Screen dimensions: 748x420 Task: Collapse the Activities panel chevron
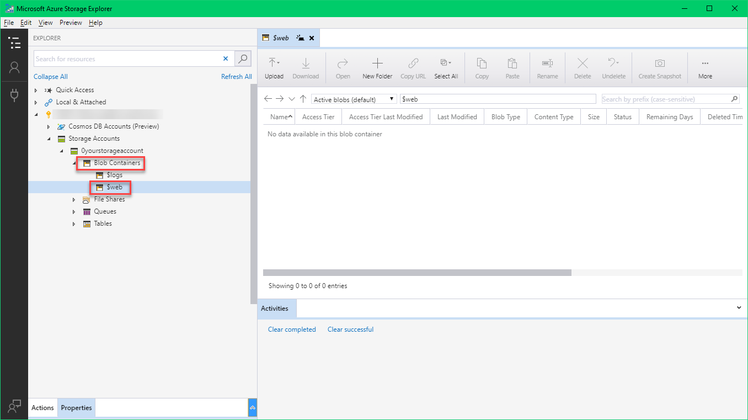pos(739,307)
